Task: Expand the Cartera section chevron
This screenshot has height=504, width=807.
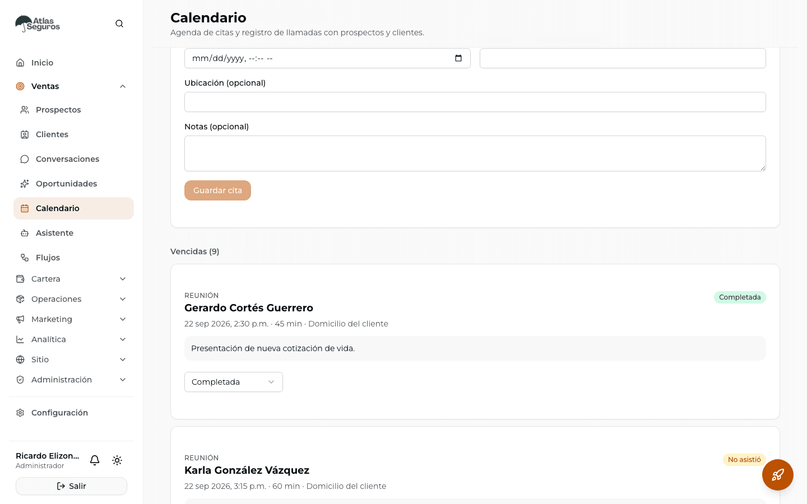Action: [x=123, y=279]
